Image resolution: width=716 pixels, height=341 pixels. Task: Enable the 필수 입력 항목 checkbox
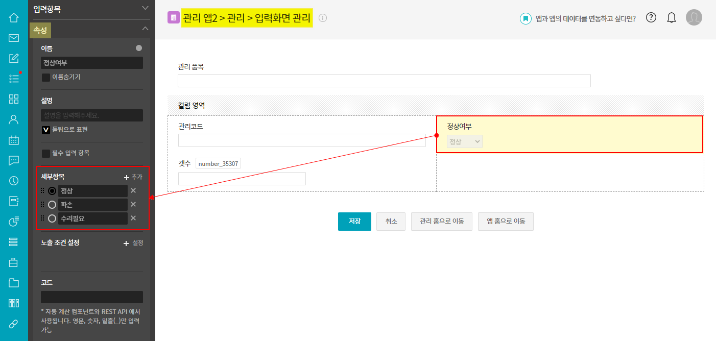[x=46, y=153]
